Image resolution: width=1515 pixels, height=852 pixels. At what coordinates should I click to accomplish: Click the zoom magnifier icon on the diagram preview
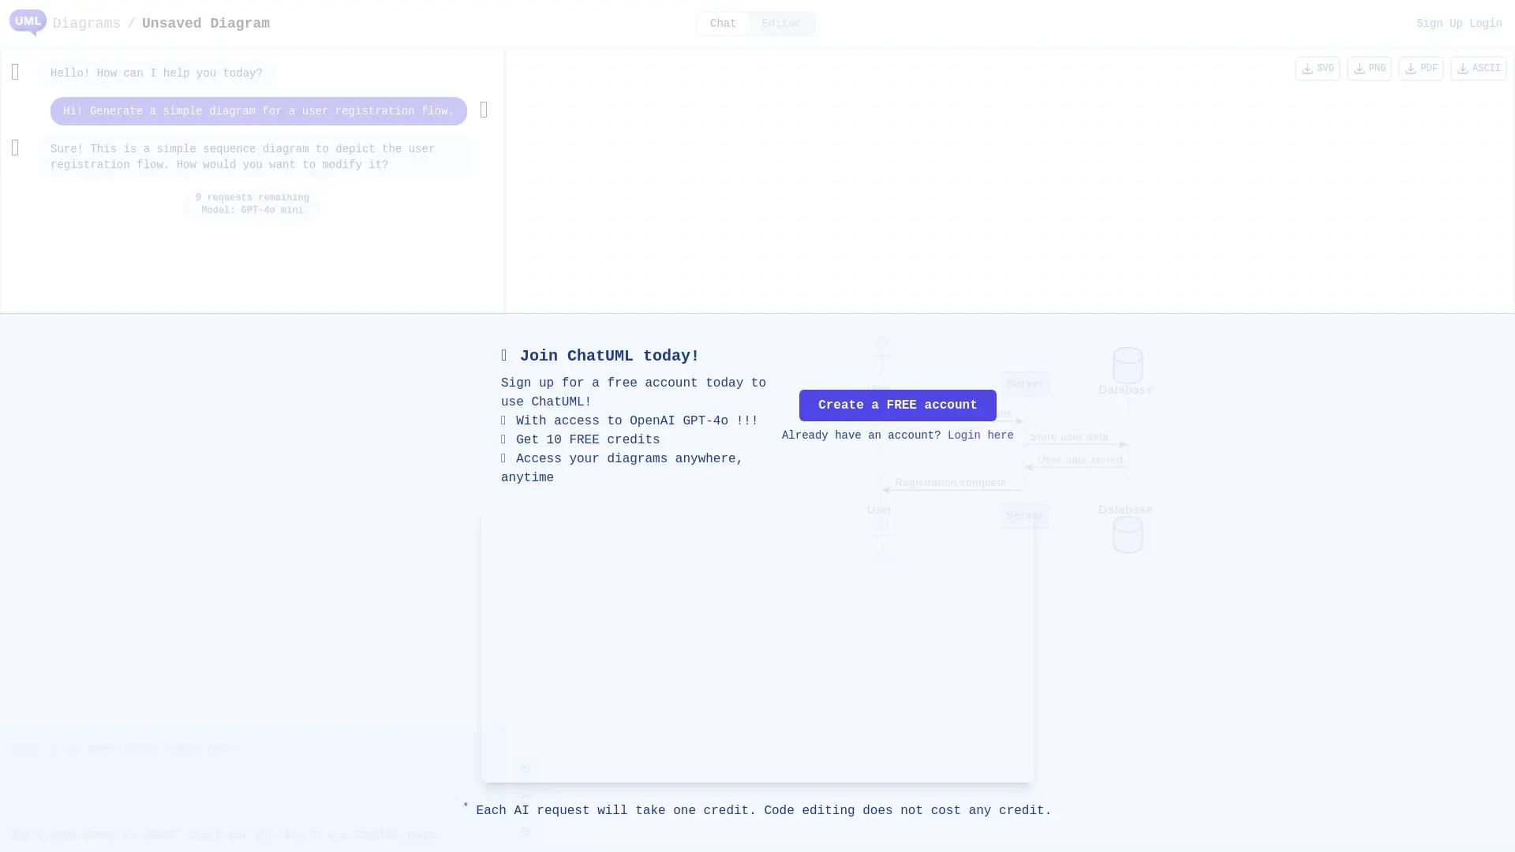click(525, 768)
